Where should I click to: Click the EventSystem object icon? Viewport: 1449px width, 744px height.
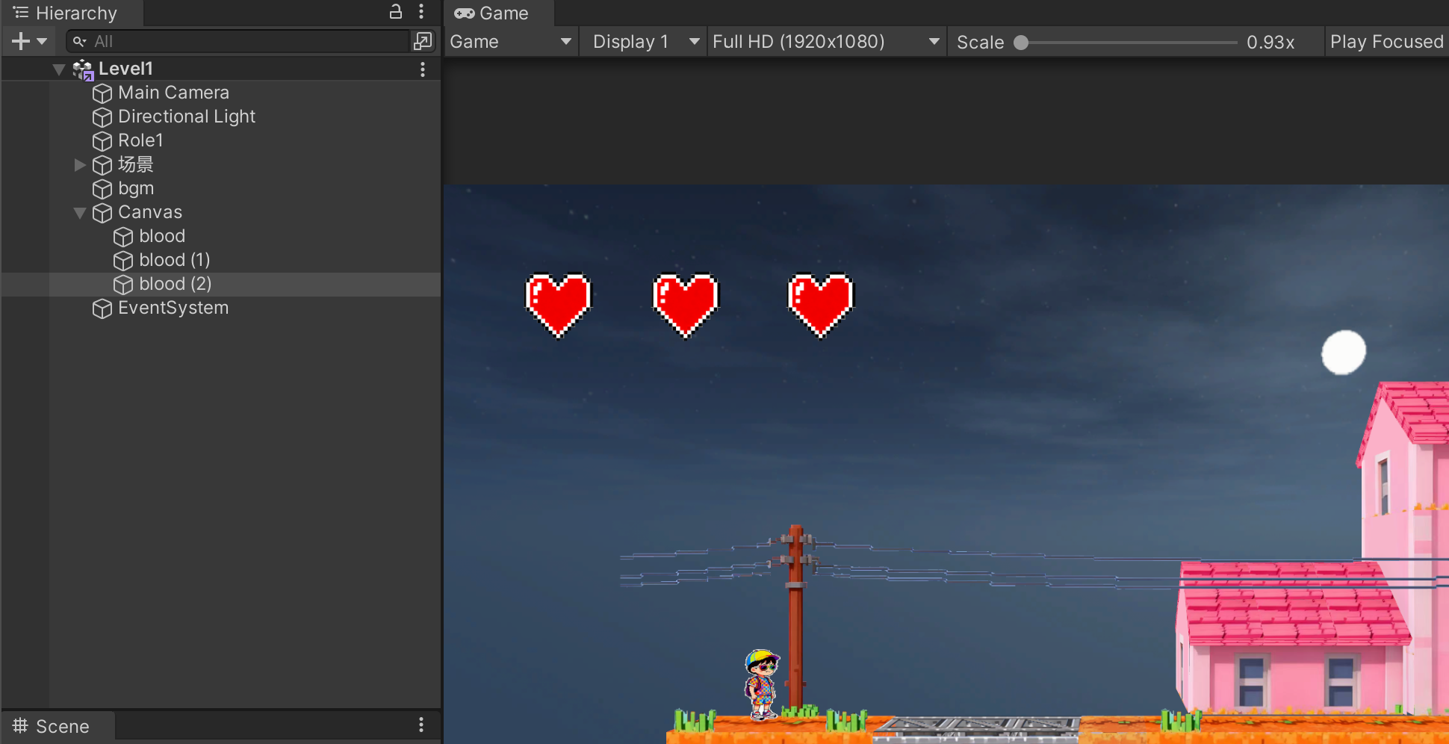pos(102,309)
